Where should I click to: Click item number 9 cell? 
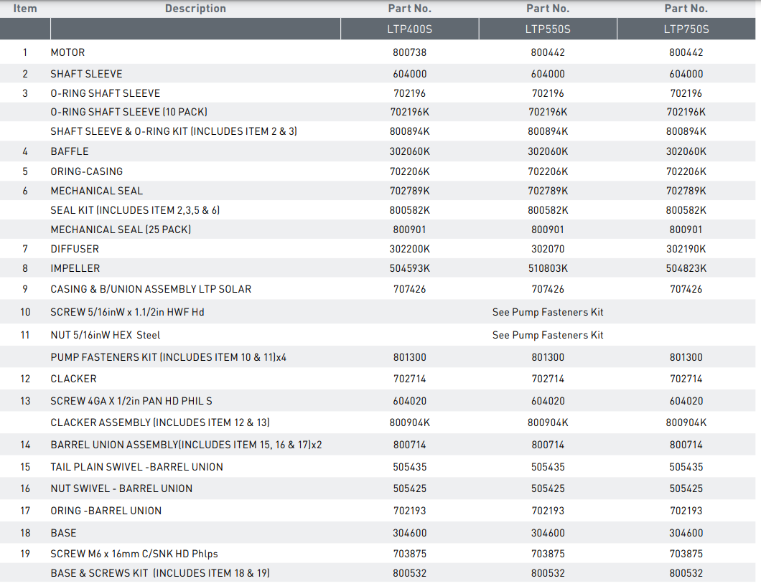coord(25,289)
